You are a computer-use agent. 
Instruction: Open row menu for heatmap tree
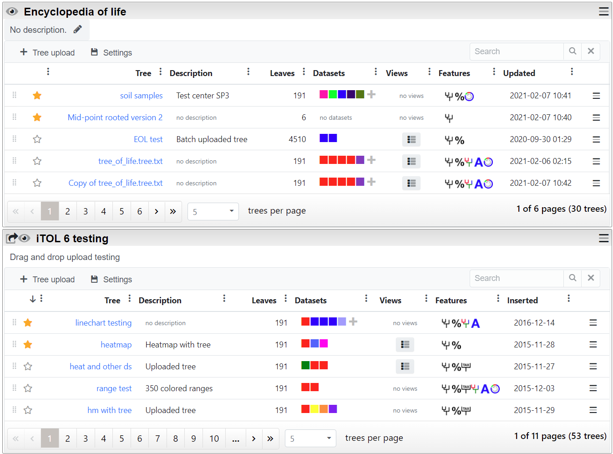tap(593, 345)
